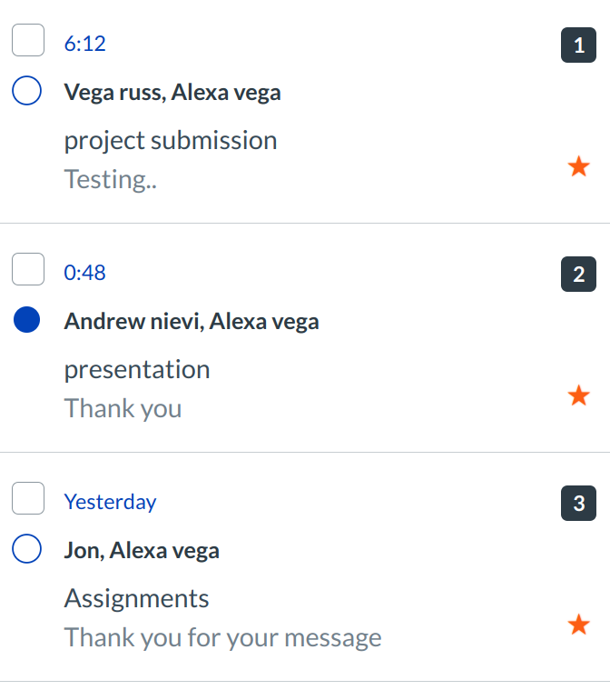Unstar the presentation conversation
The height and width of the screenshot is (700, 610).
578,396
